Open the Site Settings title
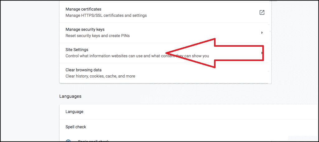This screenshot has width=319, height=142. [x=77, y=50]
